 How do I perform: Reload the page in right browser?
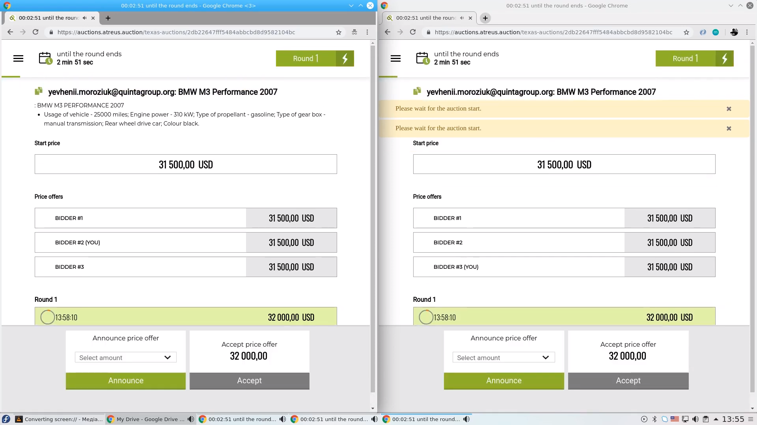tap(413, 32)
